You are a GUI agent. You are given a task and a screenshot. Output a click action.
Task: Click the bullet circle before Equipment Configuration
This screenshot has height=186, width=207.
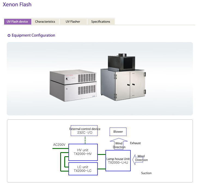[9, 35]
